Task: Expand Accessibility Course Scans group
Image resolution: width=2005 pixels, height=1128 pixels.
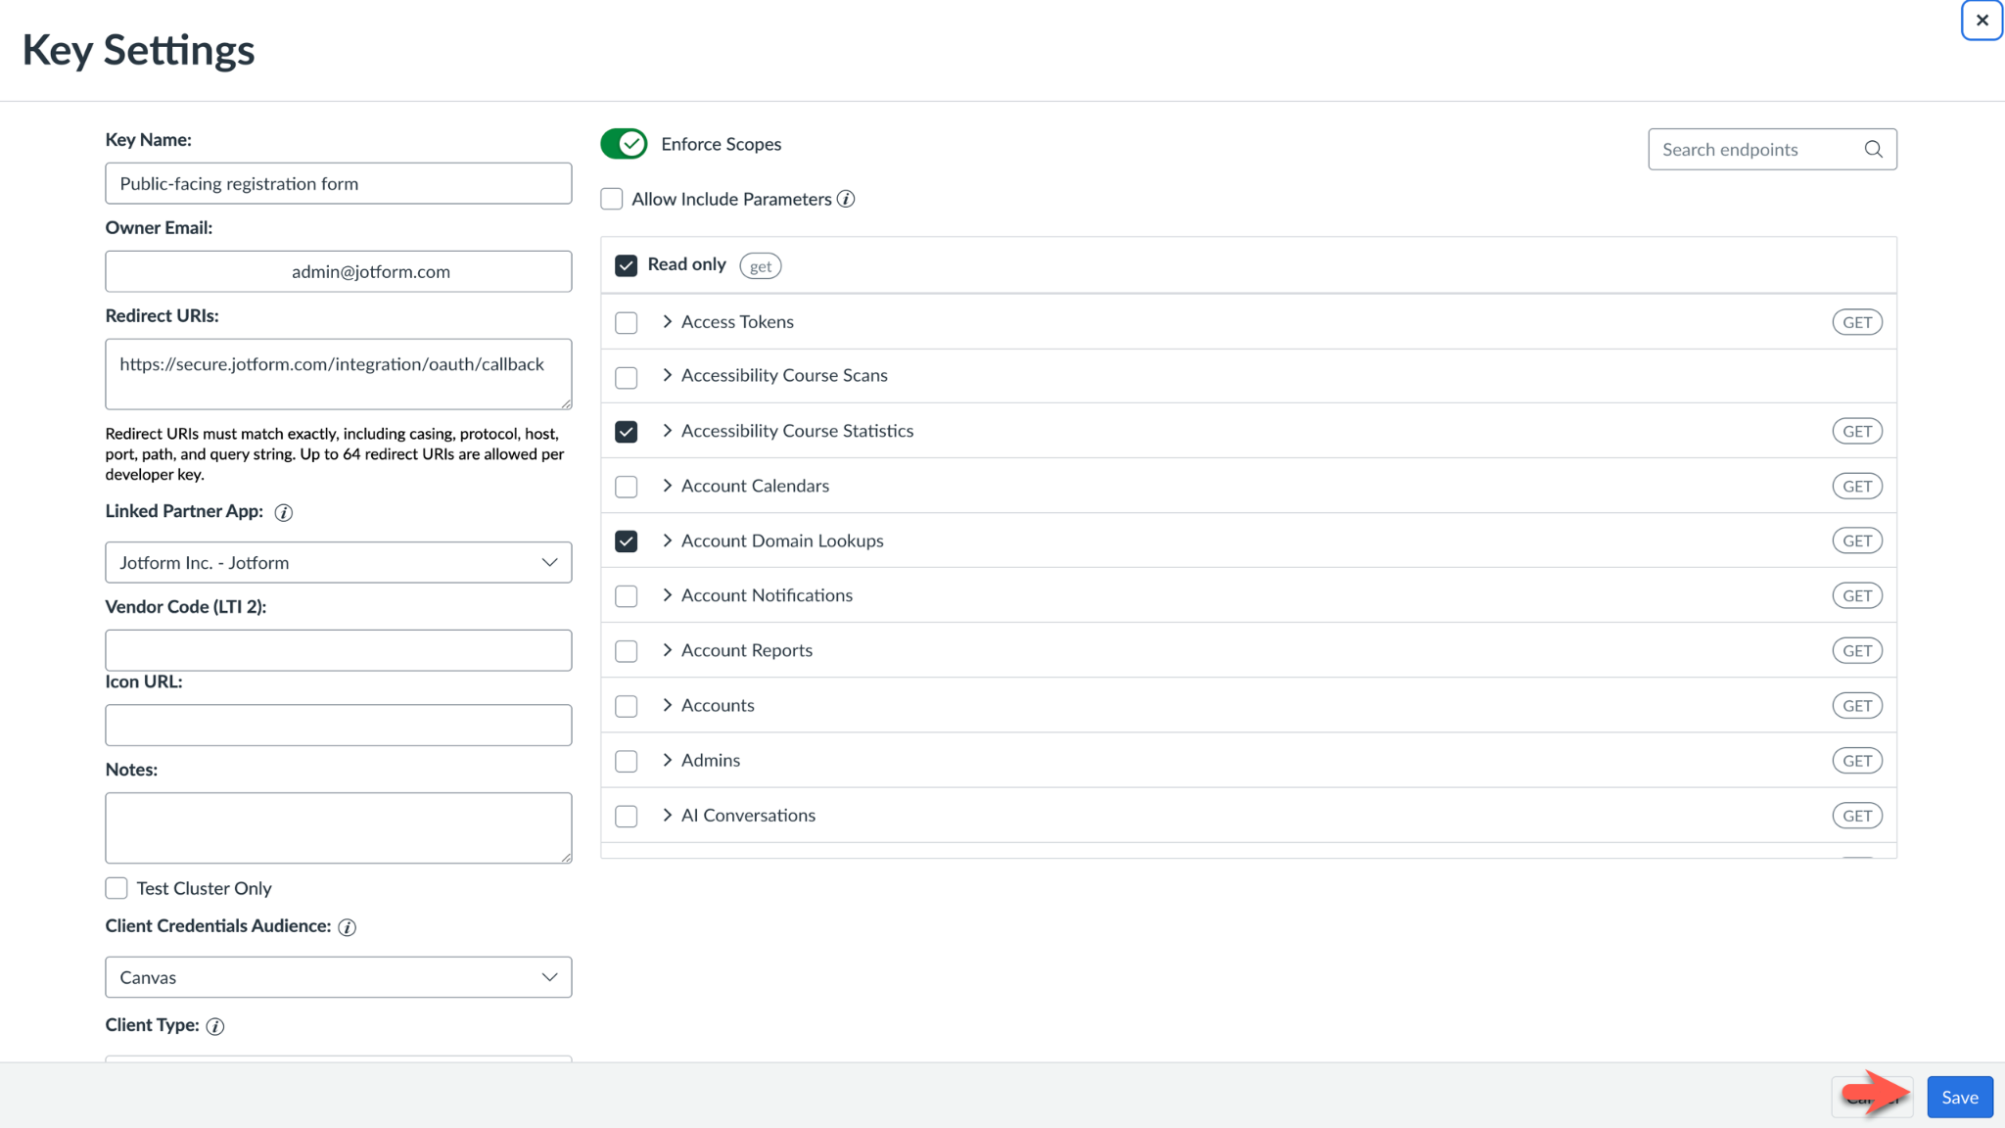Action: [668, 375]
